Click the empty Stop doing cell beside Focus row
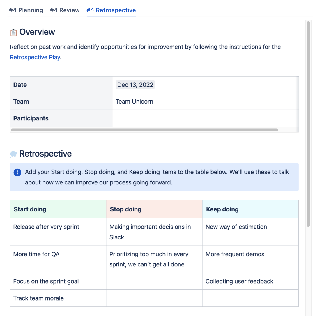 point(154,281)
